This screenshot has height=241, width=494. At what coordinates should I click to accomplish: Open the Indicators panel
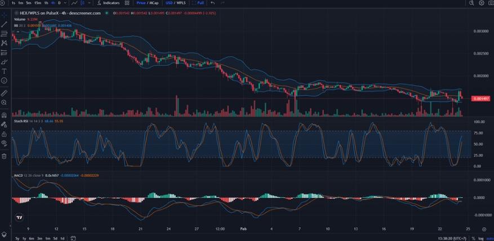click(109, 3)
